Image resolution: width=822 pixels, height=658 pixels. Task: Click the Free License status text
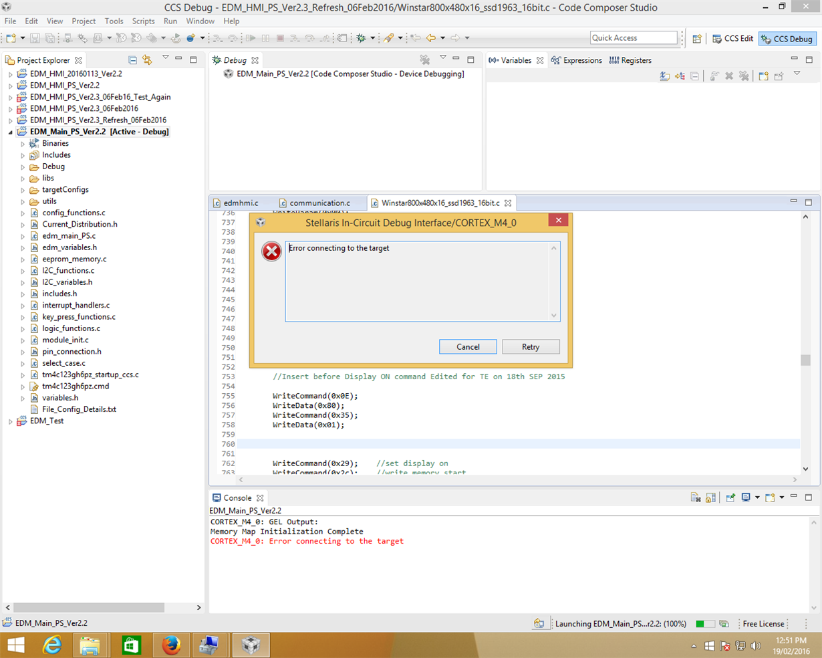pyautogui.click(x=763, y=624)
